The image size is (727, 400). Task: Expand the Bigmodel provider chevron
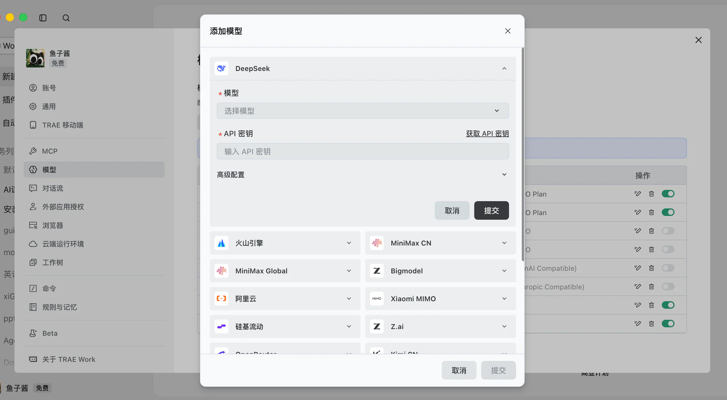pos(504,271)
